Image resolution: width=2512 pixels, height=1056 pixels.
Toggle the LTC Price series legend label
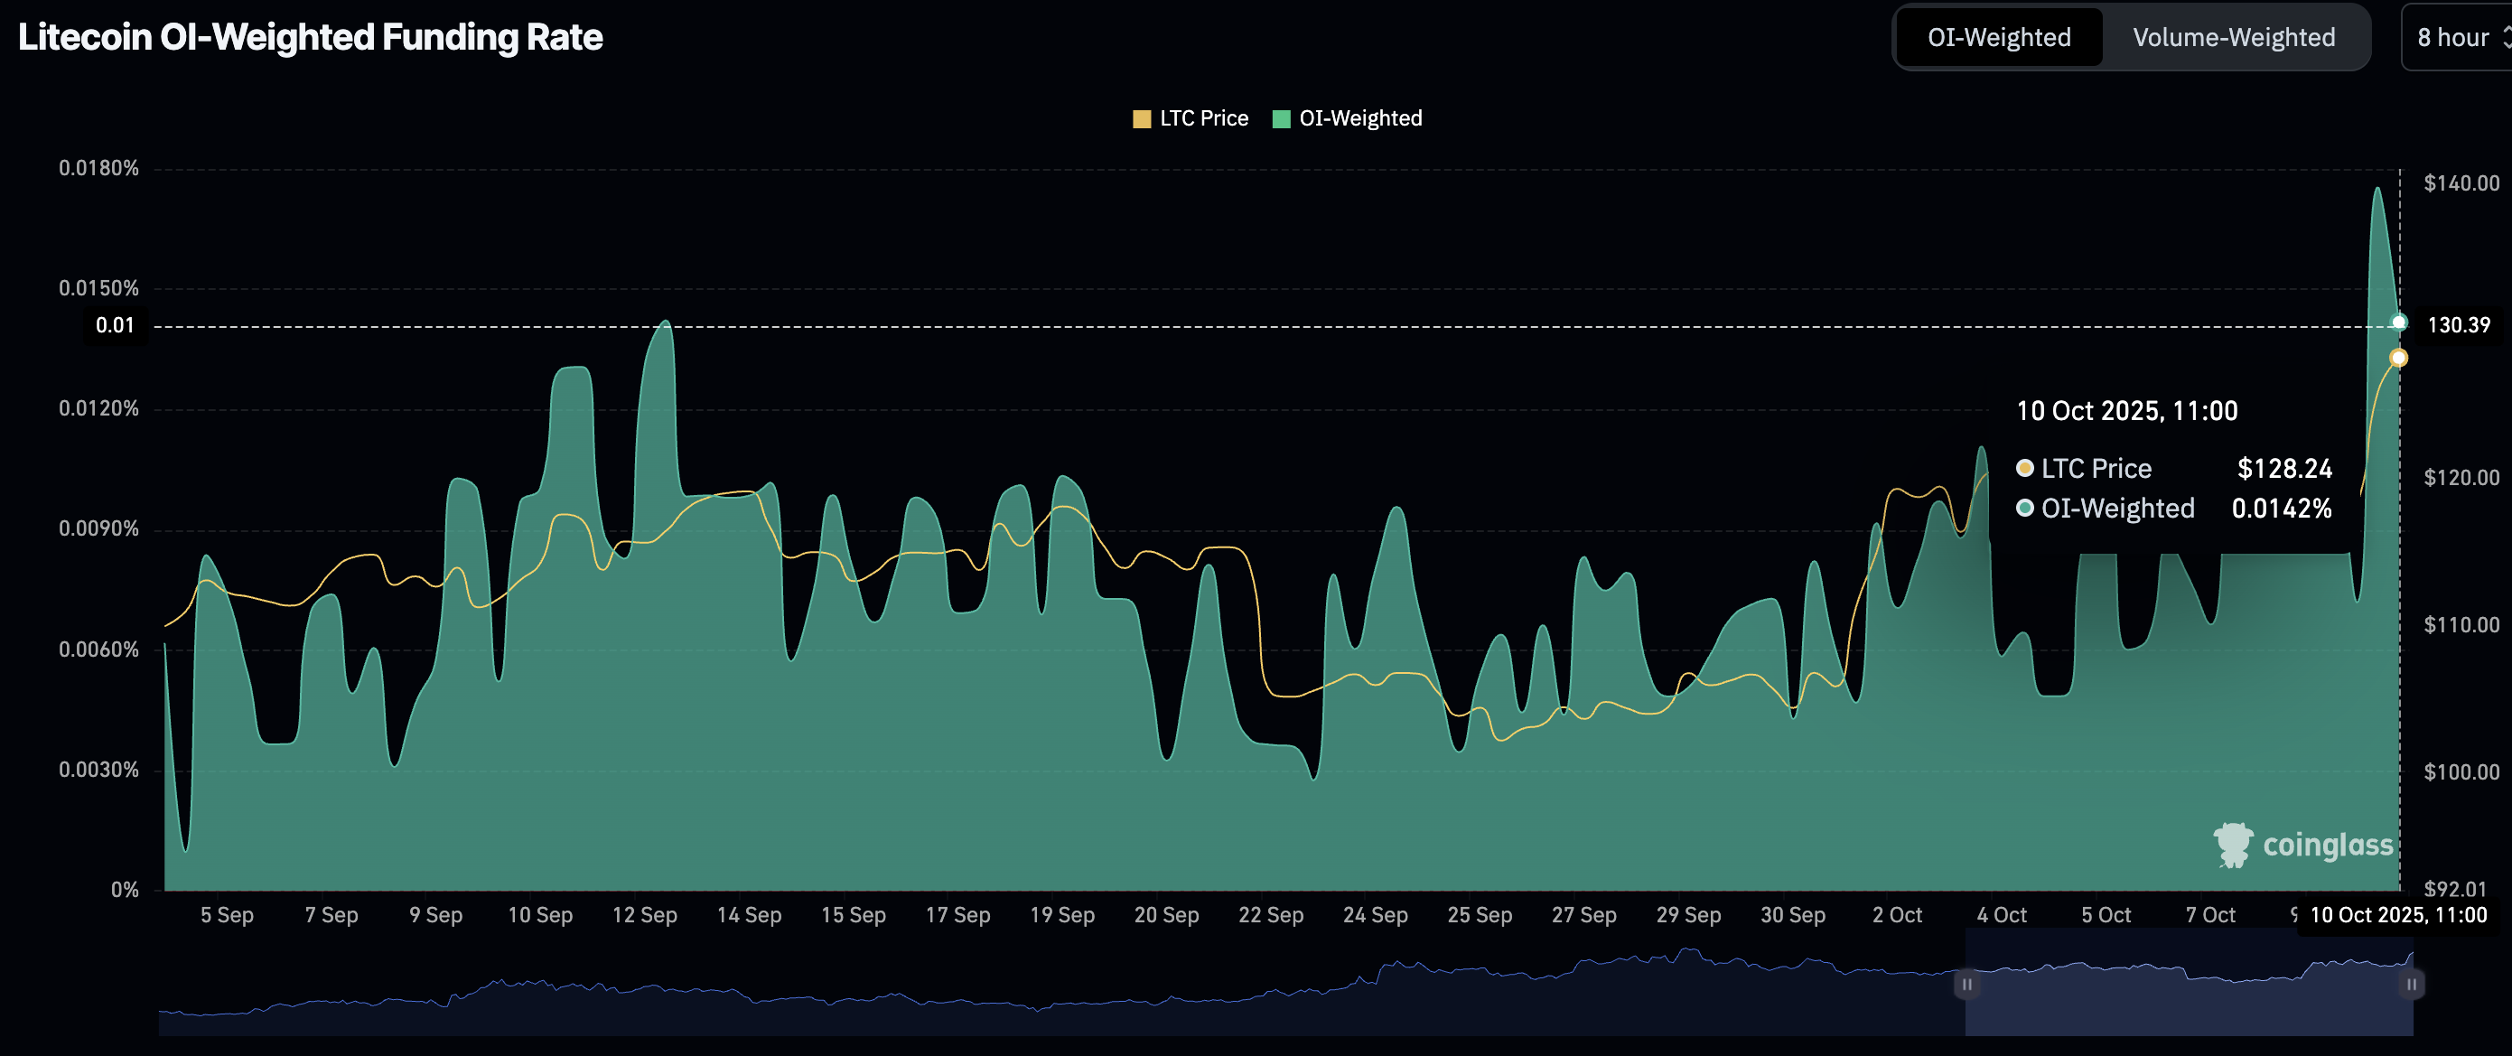tap(1203, 119)
